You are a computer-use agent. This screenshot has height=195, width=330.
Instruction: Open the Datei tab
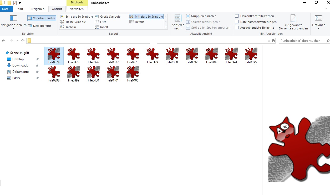click(6, 9)
